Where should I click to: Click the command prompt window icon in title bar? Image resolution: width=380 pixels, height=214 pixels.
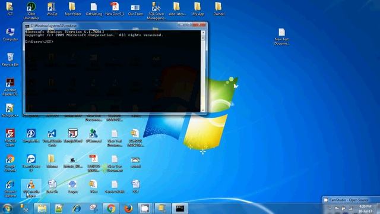(27, 26)
